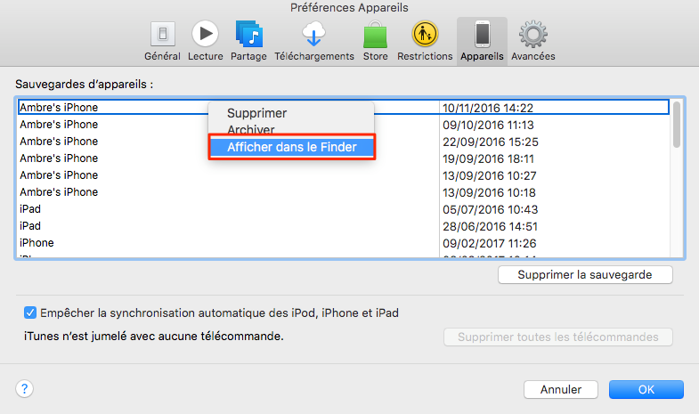Open the Général preferences pane

[x=162, y=41]
